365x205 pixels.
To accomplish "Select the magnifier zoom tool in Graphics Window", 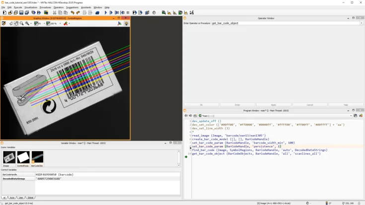I will [22, 23].
